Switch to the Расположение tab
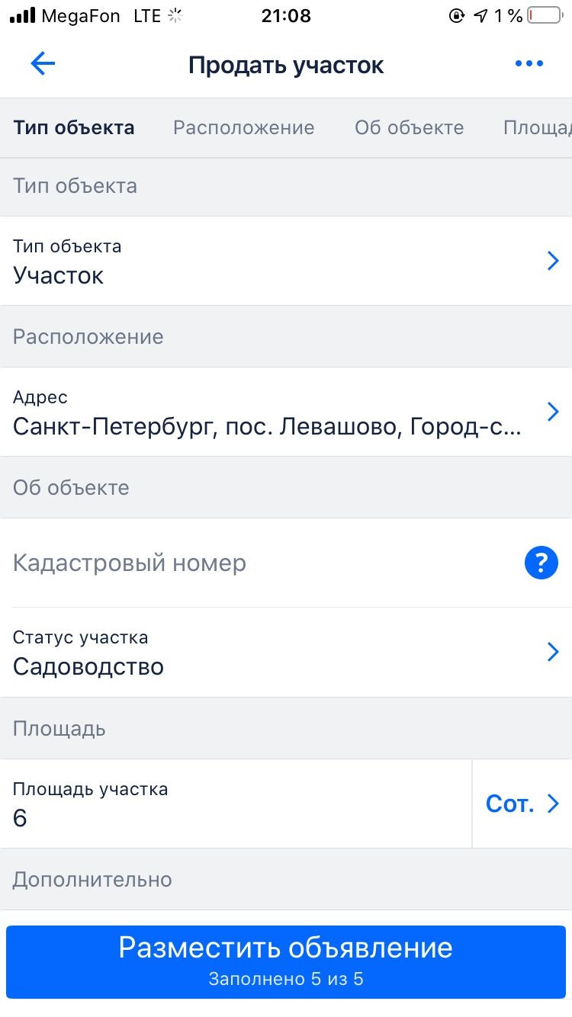572x1017 pixels. pyautogui.click(x=243, y=127)
